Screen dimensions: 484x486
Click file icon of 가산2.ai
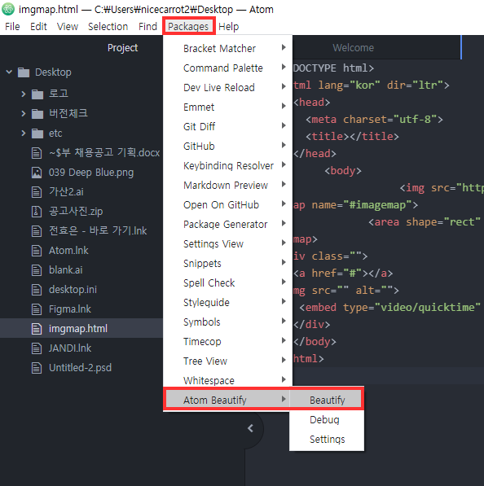click(37, 192)
